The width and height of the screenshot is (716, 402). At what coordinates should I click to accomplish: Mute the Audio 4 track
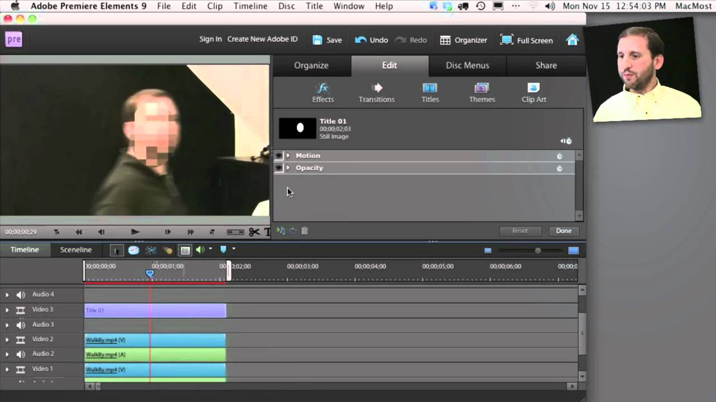21,295
